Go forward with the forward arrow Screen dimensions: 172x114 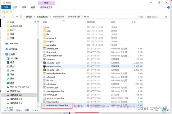pos(10,17)
